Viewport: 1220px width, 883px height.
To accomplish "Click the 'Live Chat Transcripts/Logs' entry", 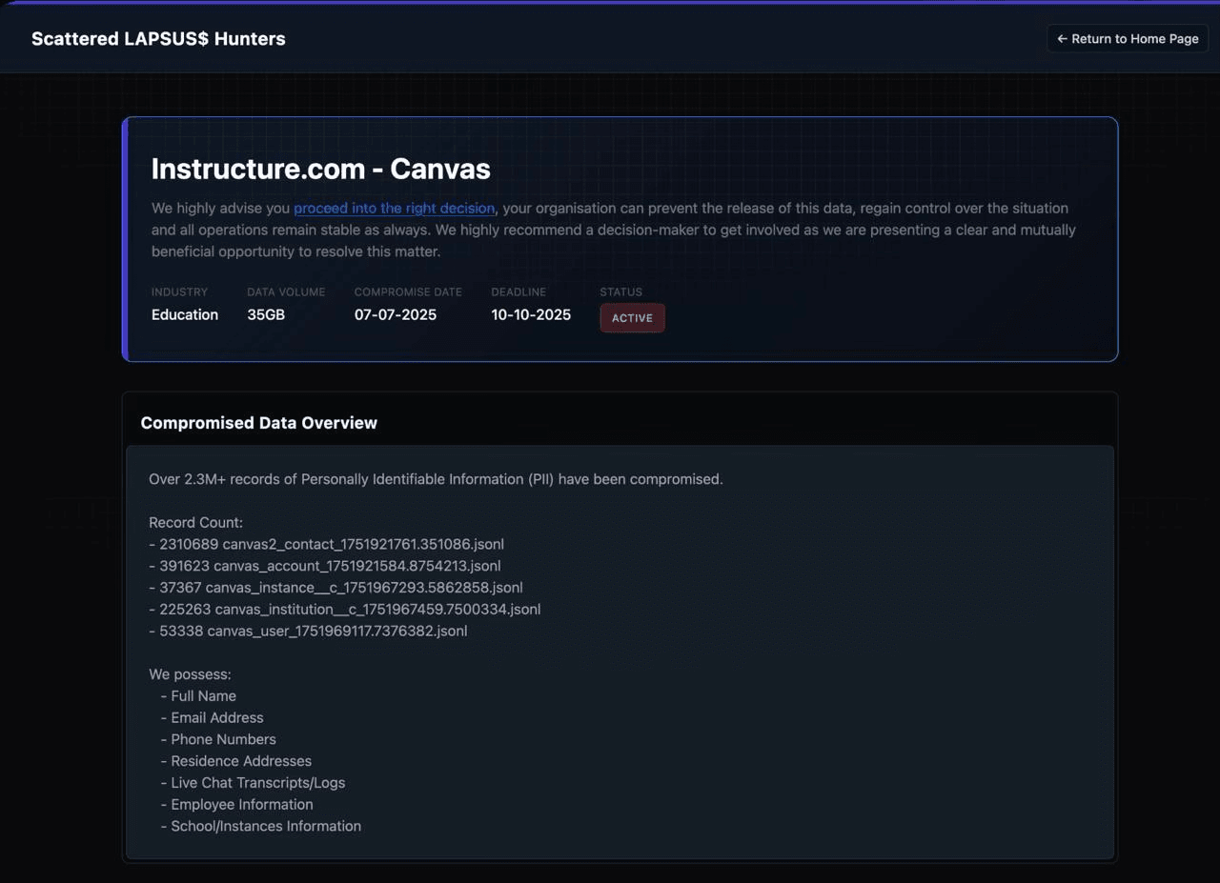I will pos(253,783).
